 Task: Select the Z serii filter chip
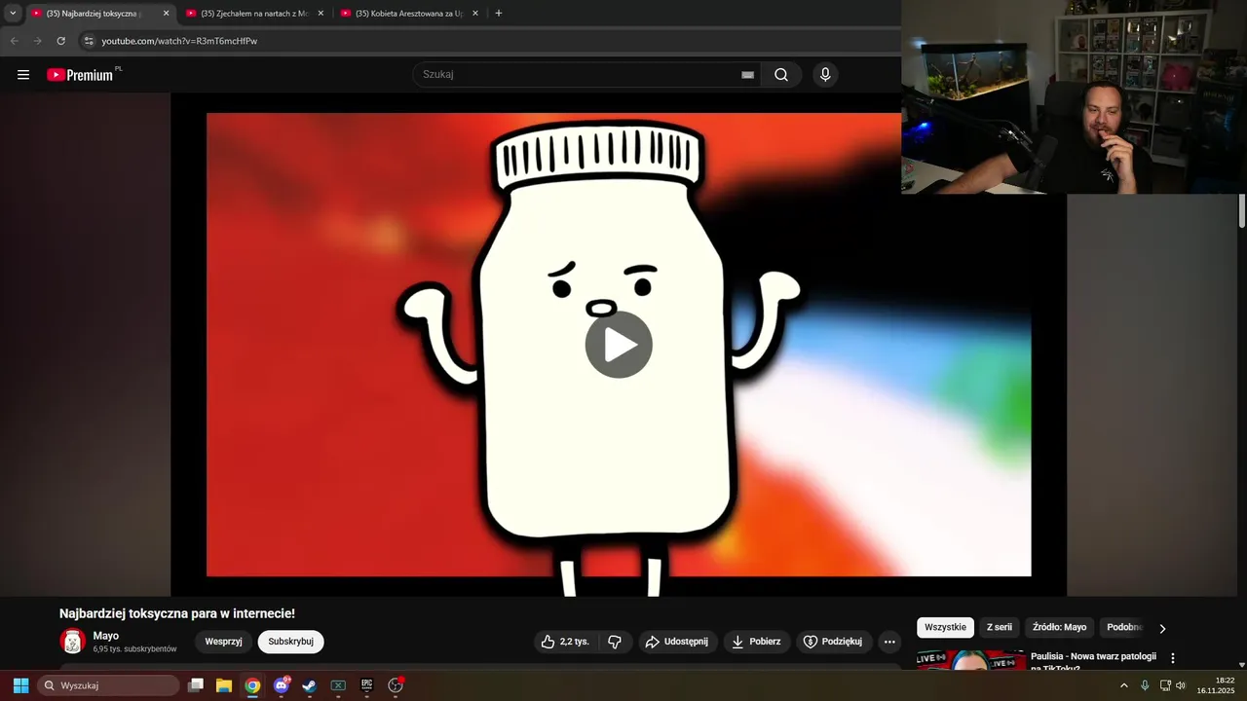pos(1000,628)
